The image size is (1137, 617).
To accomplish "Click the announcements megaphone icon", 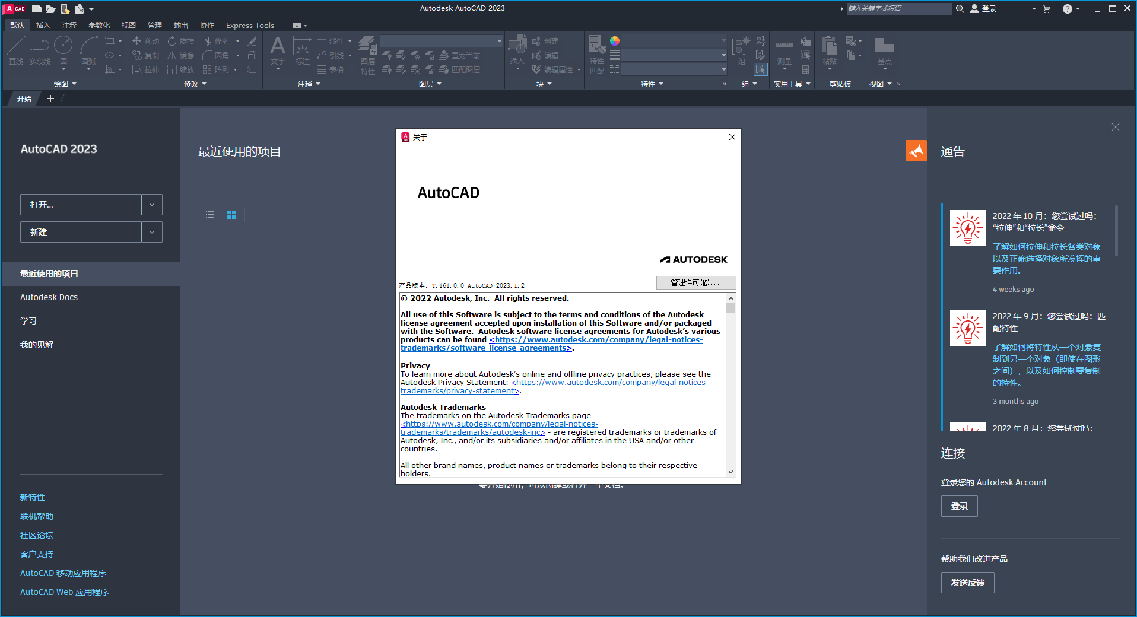I will click(x=916, y=151).
